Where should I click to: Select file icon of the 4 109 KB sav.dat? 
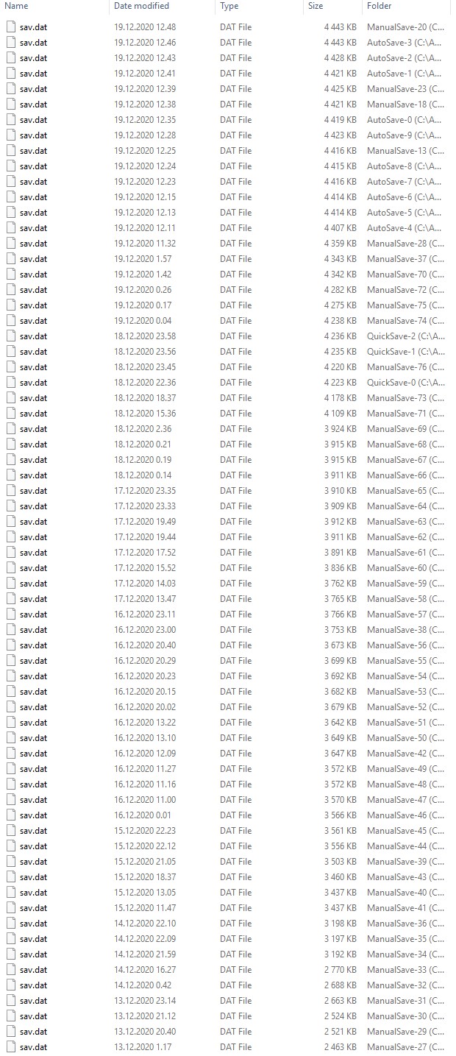pos(10,413)
